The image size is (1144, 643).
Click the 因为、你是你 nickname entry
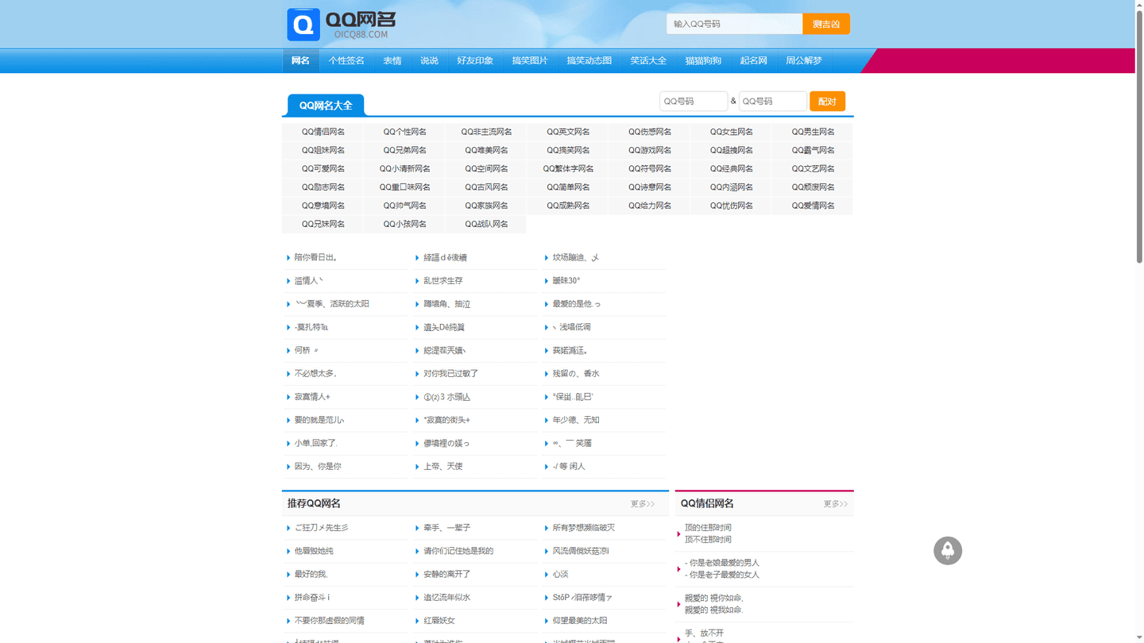click(318, 466)
